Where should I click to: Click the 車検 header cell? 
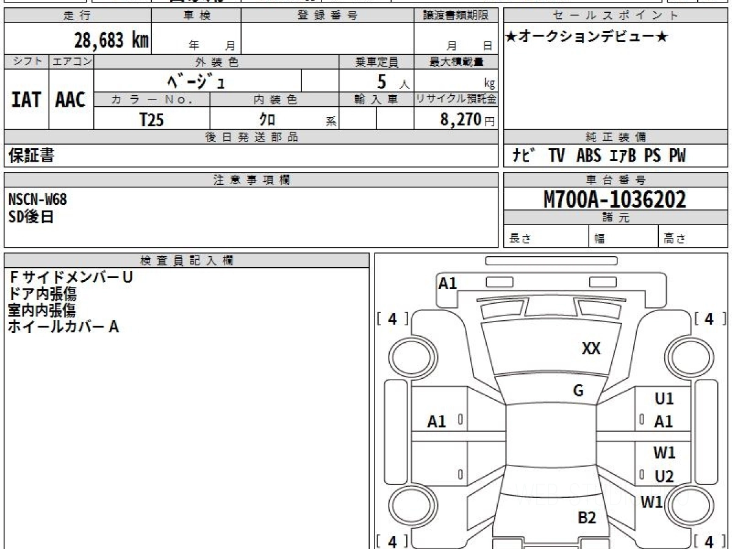point(196,16)
